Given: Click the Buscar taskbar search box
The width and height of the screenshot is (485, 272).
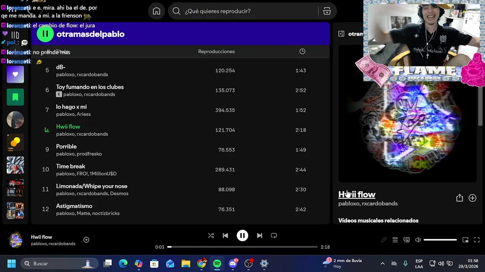Looking at the screenshot, I should click(60, 263).
